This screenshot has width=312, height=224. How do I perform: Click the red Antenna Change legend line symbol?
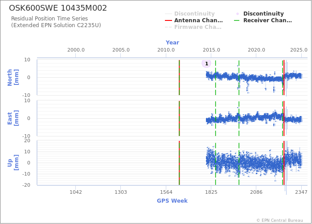[168, 20]
